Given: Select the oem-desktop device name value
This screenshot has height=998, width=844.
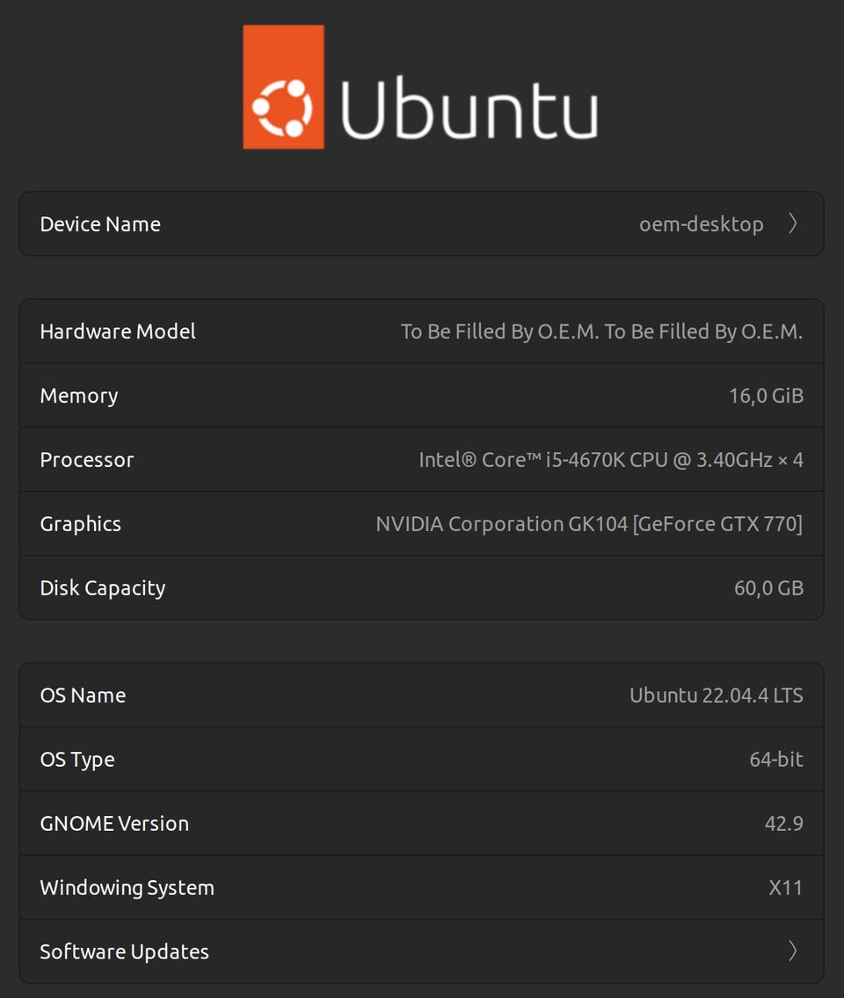Looking at the screenshot, I should pos(701,224).
